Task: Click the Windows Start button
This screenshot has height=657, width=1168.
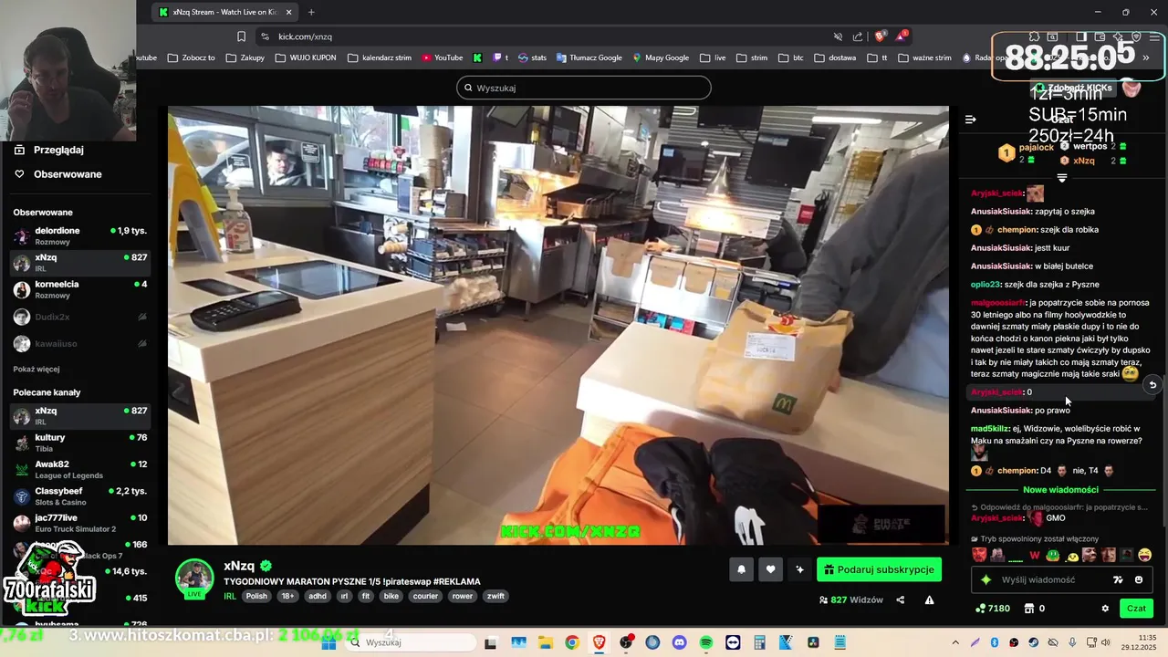Action: (329, 642)
